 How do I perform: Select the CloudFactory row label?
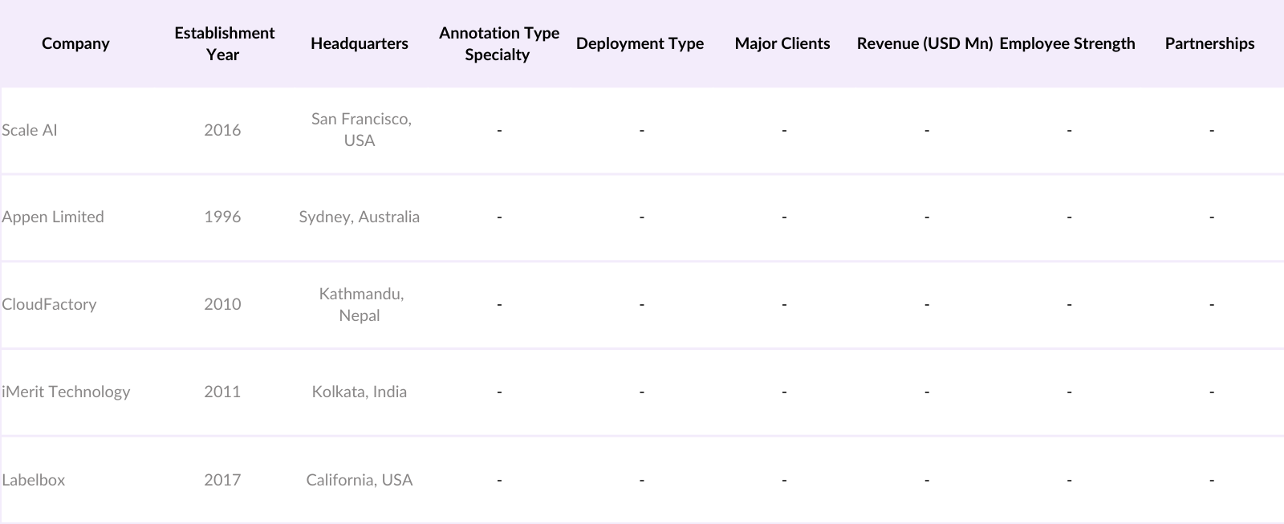pyautogui.click(x=49, y=304)
